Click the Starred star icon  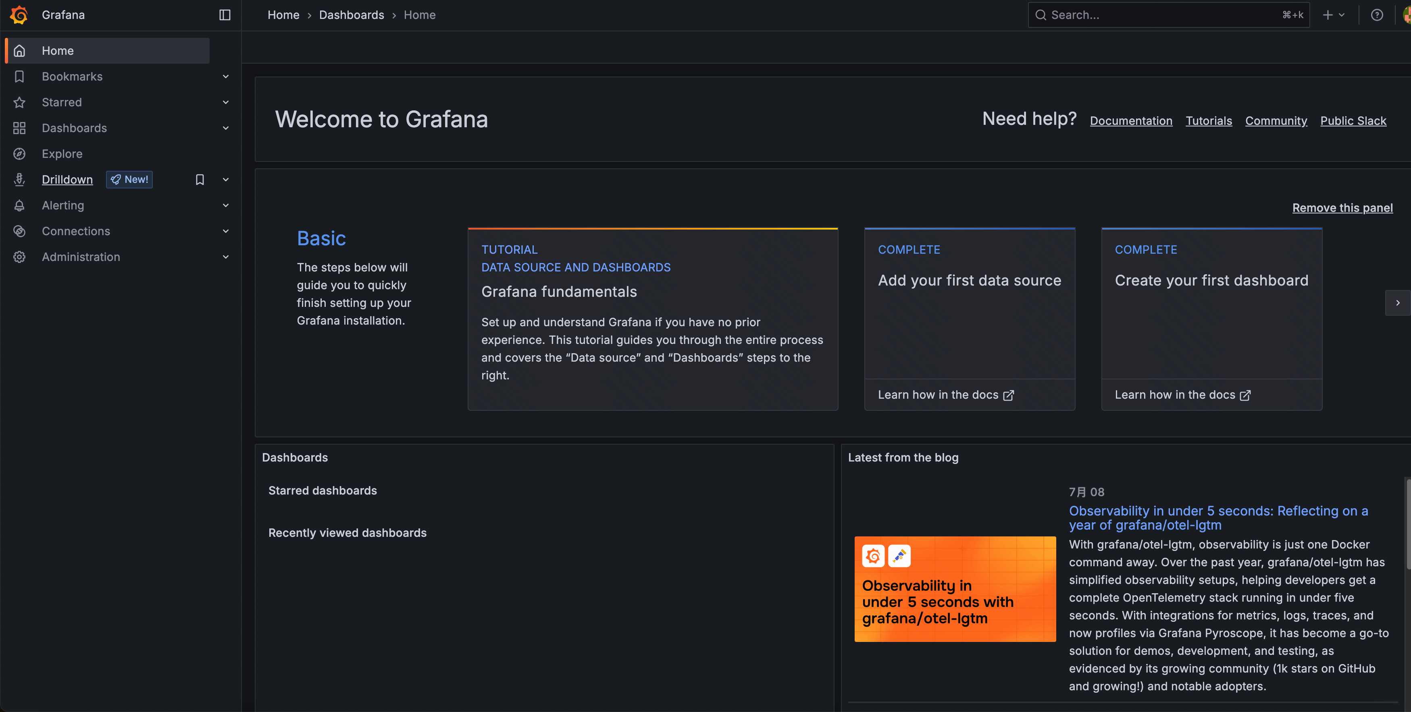point(19,102)
